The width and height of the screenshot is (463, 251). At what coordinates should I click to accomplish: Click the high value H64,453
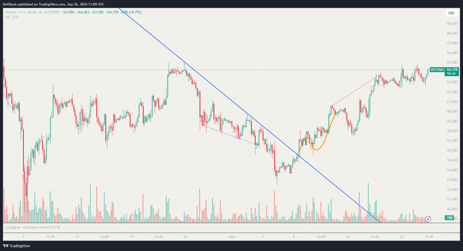point(83,12)
